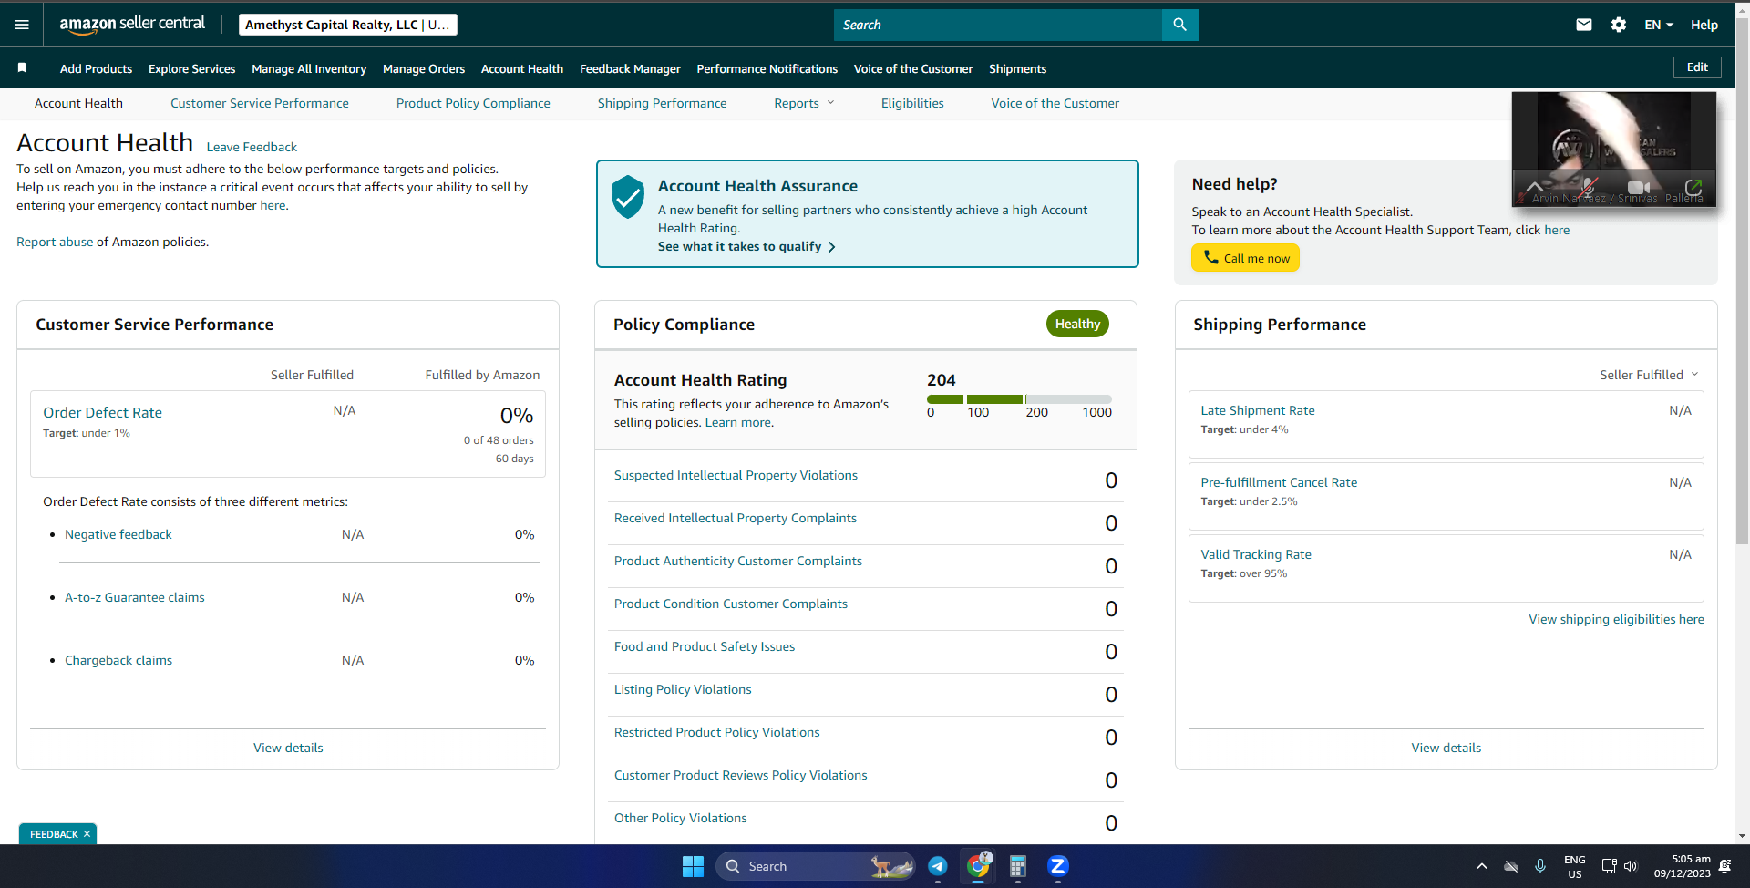Screen dimensions: 1750x888
Task: Click View shipping eligibilities here link
Action: [1616, 619]
